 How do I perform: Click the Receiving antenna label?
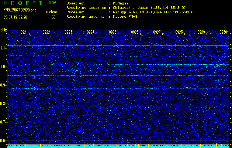(85, 17)
